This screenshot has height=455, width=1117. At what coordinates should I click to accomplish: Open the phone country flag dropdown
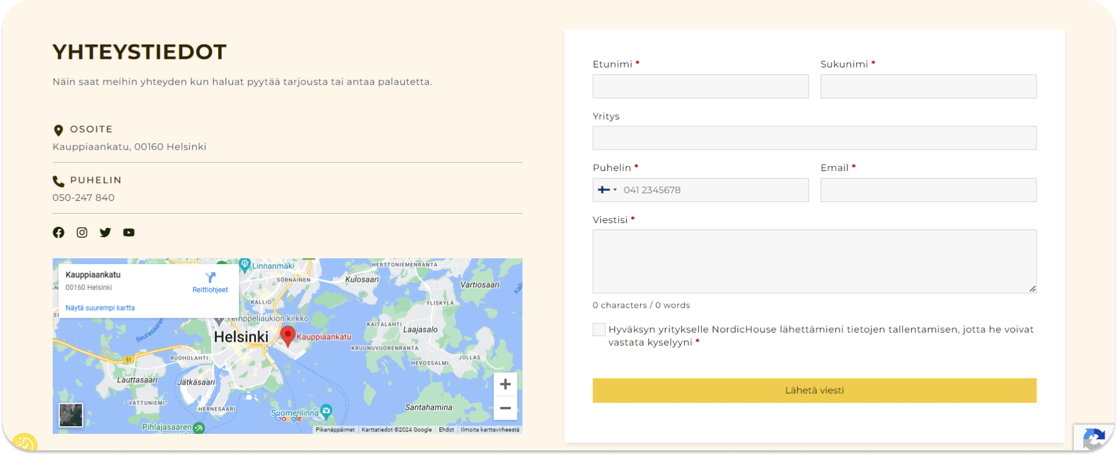click(x=607, y=190)
